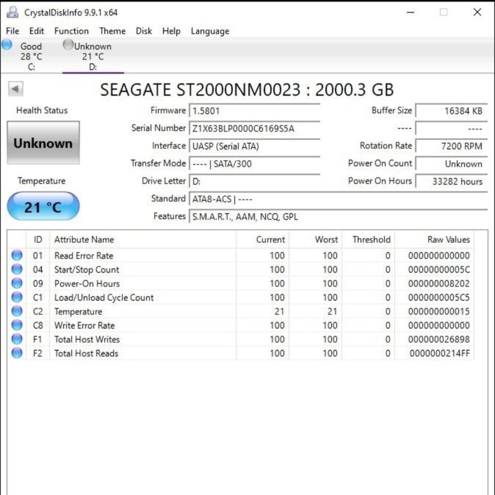Click raw value 00000000005C

tap(439, 269)
